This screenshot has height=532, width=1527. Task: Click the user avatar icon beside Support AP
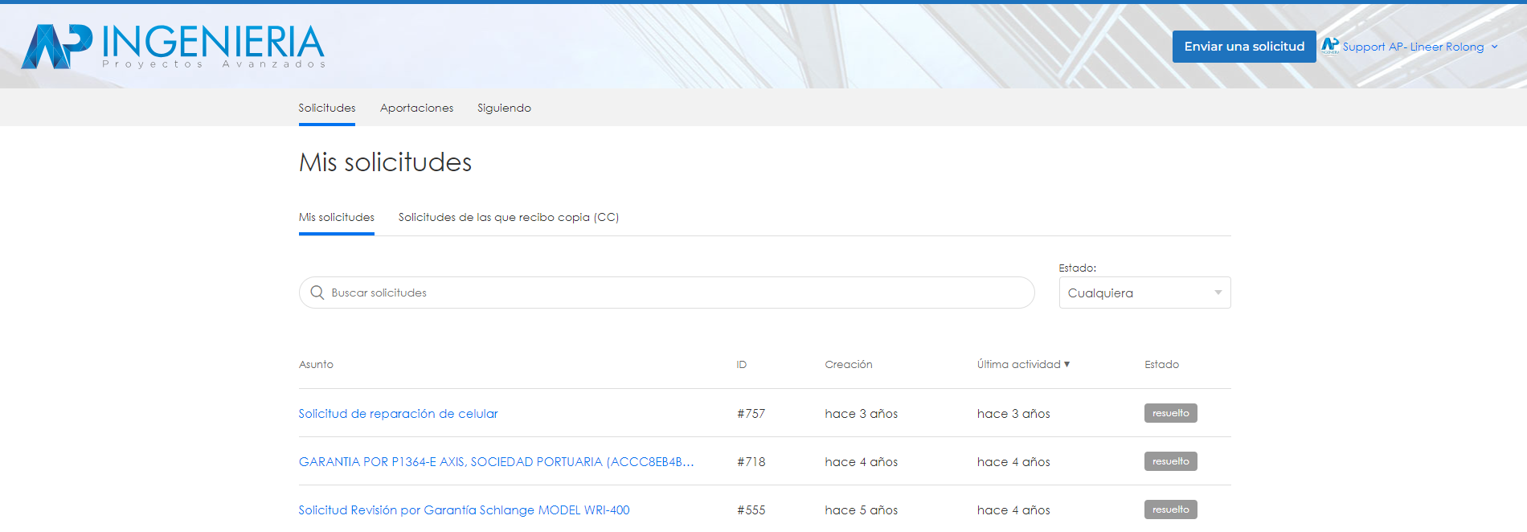pyautogui.click(x=1330, y=47)
